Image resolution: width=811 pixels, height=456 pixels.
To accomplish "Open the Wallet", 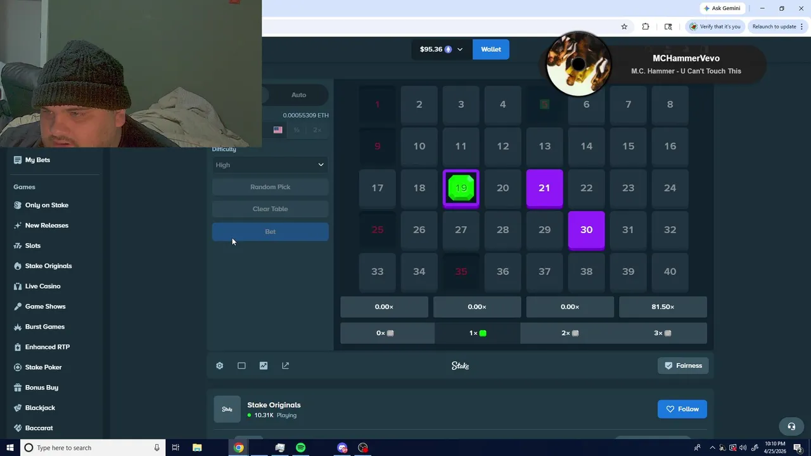I will click(x=491, y=49).
